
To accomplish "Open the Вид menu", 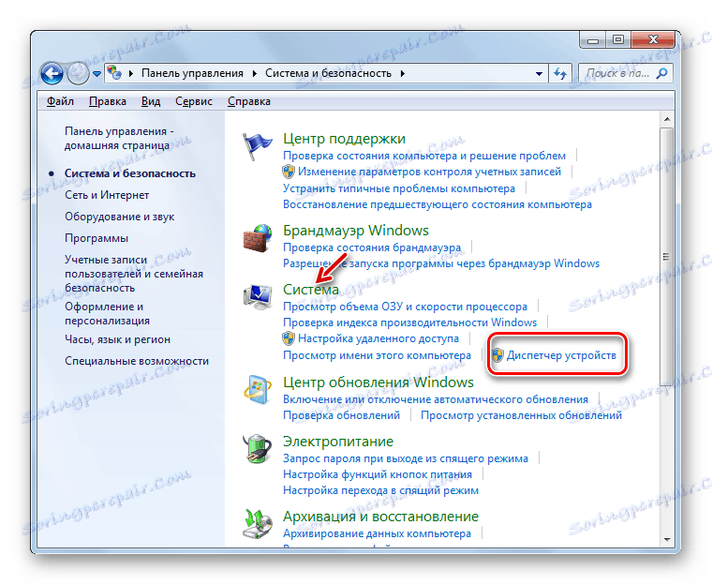I will [151, 101].
